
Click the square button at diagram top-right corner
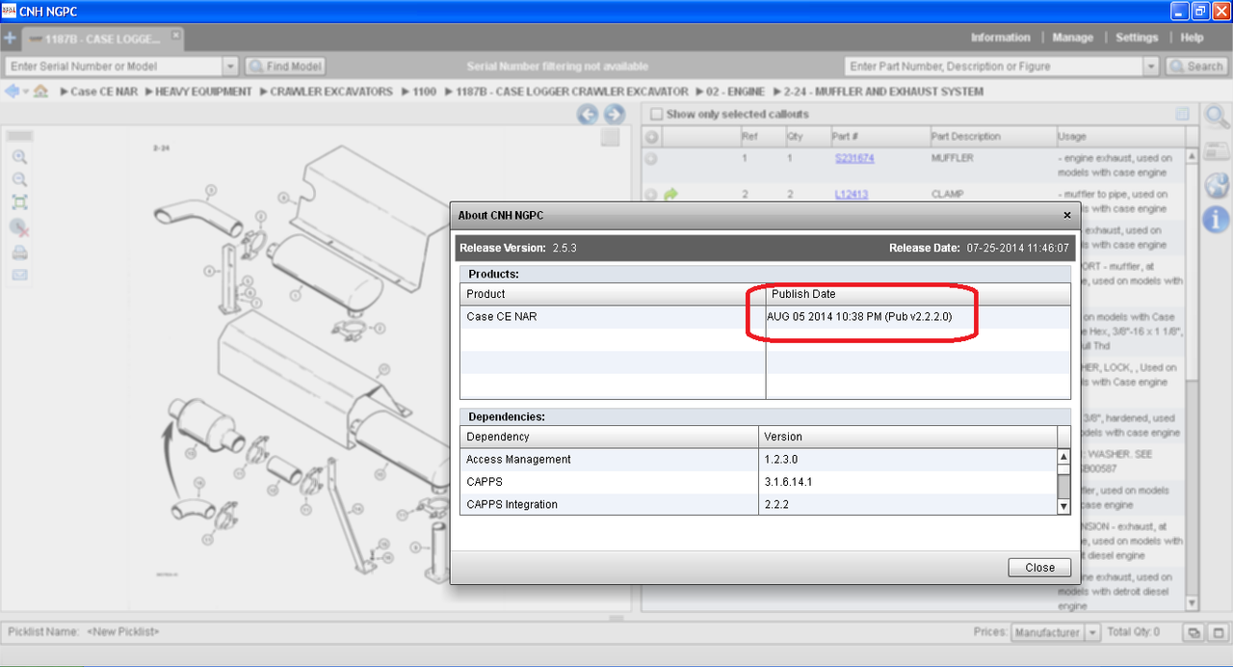610,138
